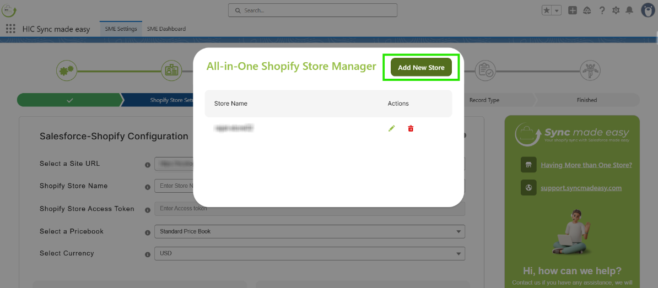658x288 pixels.
Task: Click the store icon beside Having More than One Store
Action: [x=528, y=165]
